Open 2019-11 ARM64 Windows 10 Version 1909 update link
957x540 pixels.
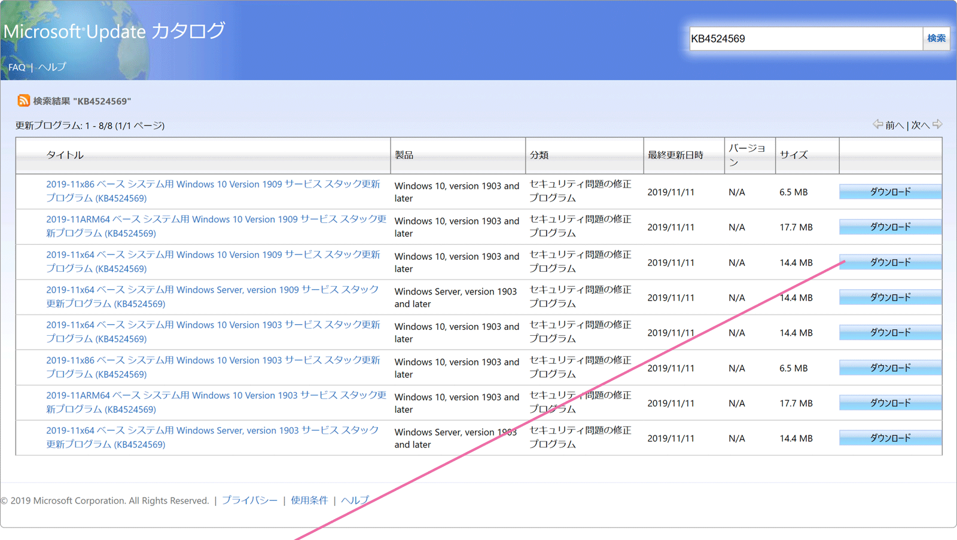pos(216,226)
